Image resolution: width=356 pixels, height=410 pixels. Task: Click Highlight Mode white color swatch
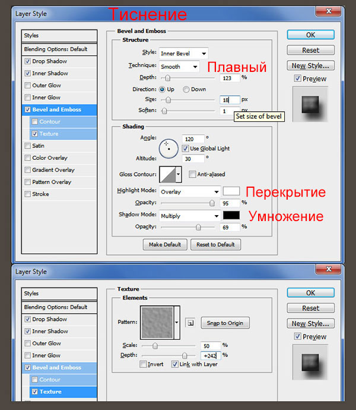pos(231,191)
